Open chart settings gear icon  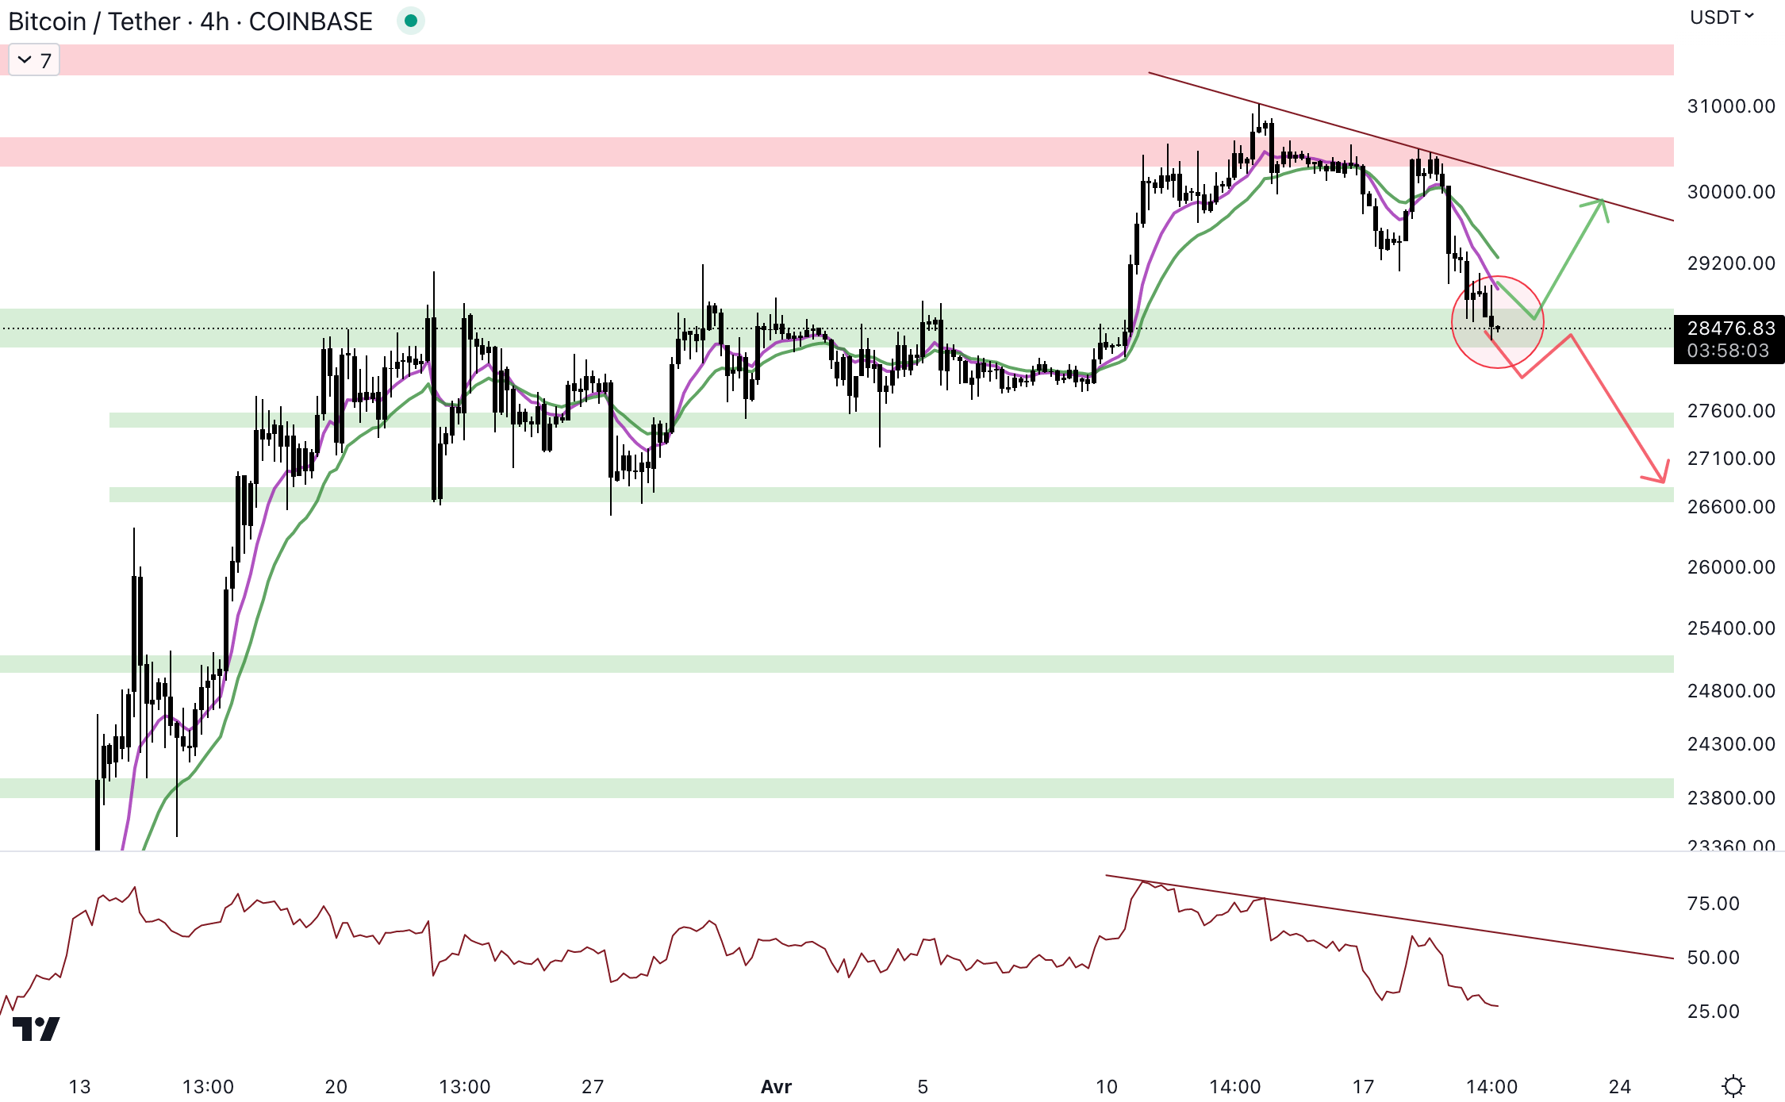pyautogui.click(x=1733, y=1085)
